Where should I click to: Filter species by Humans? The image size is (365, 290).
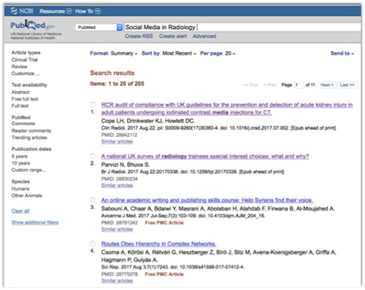pos(20,189)
